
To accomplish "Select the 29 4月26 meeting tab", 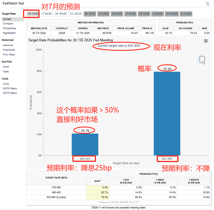I will click(x=117, y=14).
